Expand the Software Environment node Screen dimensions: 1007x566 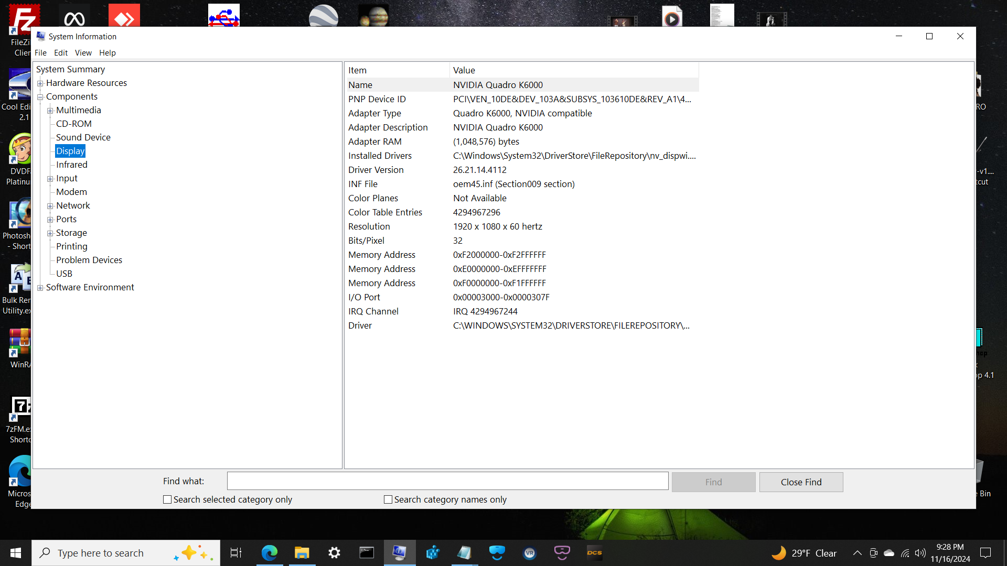[x=40, y=288]
